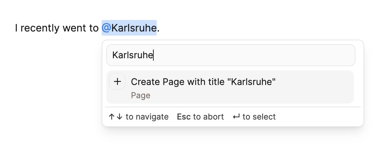Click the "to navigate" hint text
This screenshot has width=391, height=149.
click(x=147, y=117)
